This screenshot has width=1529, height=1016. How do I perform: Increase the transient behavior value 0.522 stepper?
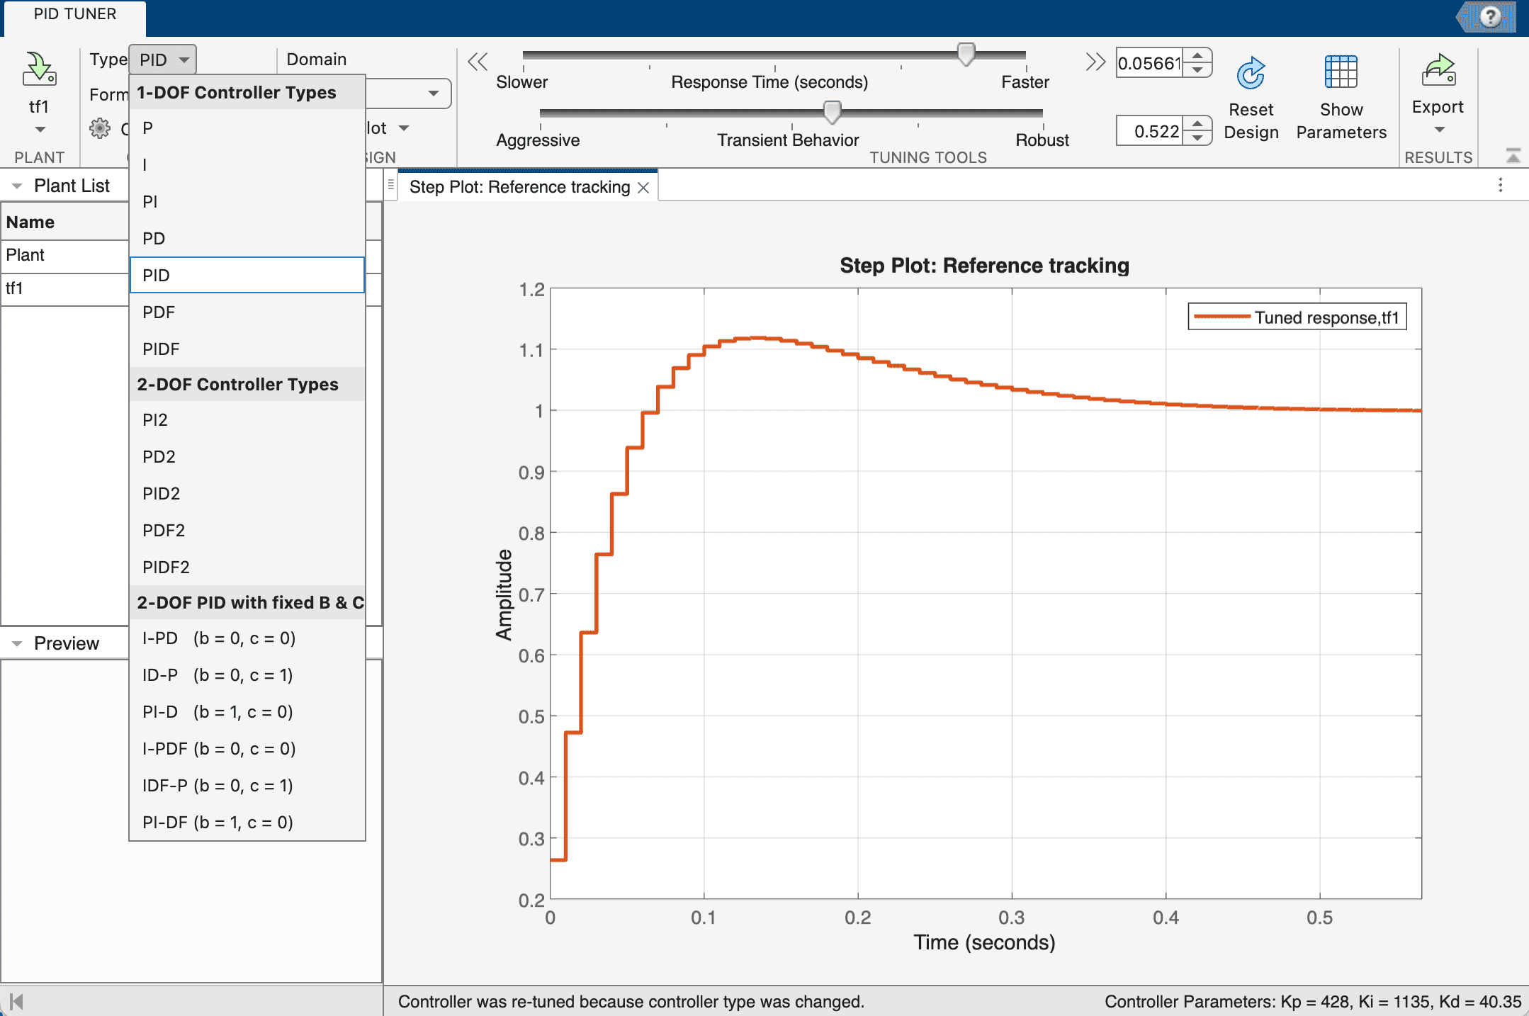[x=1197, y=125]
